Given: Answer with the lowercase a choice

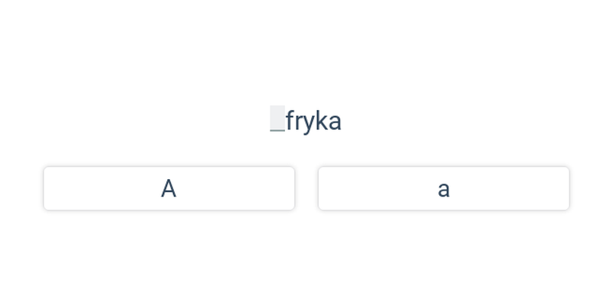Looking at the screenshot, I should click(x=444, y=188).
